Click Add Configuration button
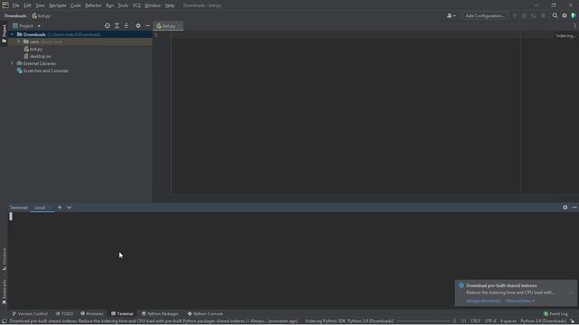Viewport: 579px width, 325px height. coord(485,16)
